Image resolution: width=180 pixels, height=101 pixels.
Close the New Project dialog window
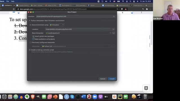[x=29, y=12]
